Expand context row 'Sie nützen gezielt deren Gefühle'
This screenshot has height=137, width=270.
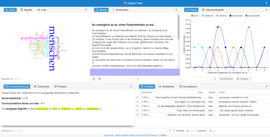[137, 110]
